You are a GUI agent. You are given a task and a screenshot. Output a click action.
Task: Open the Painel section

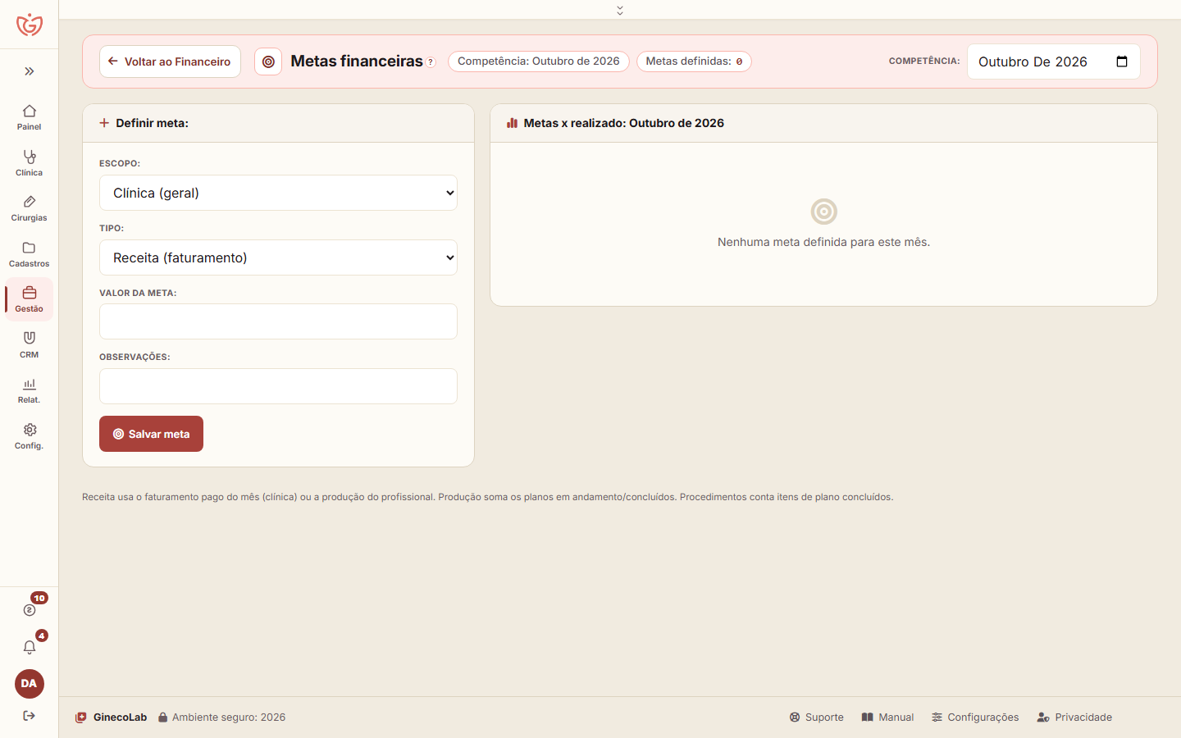coord(30,117)
